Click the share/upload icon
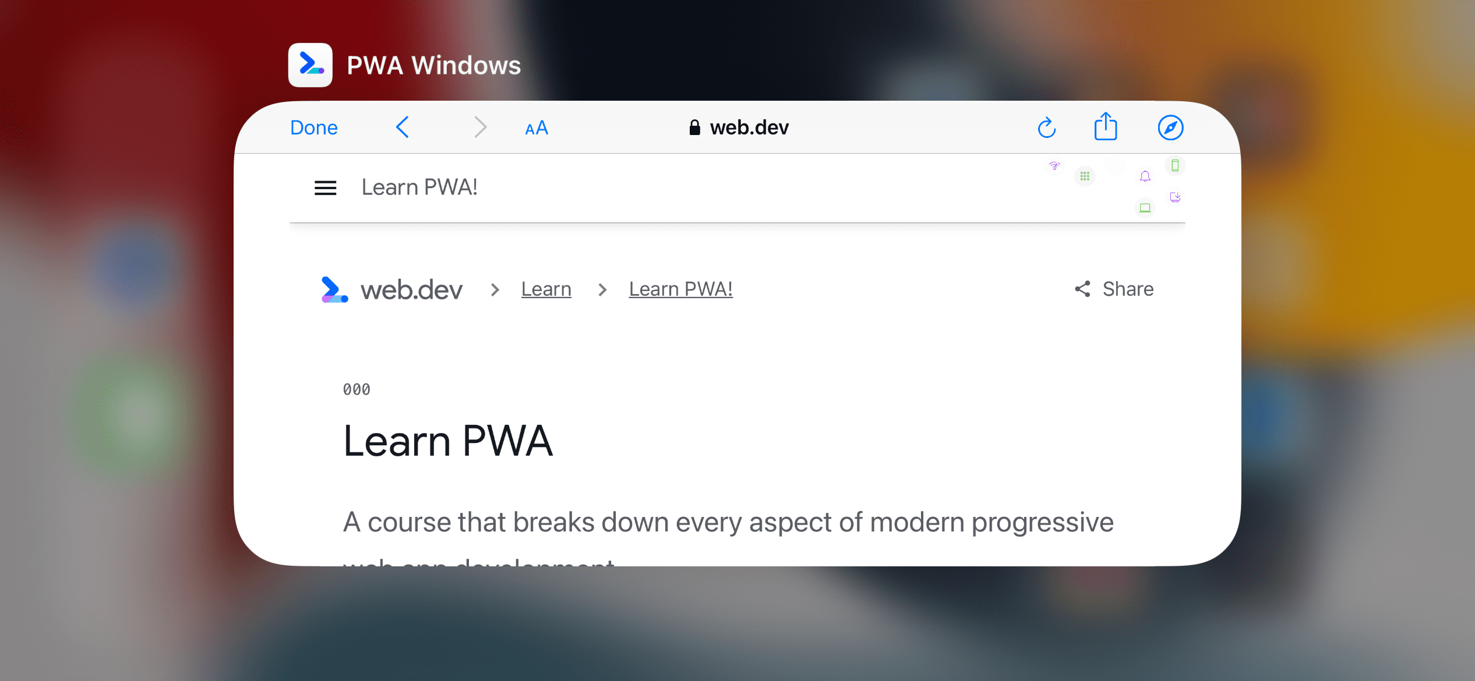This screenshot has width=1475, height=681. tap(1105, 127)
